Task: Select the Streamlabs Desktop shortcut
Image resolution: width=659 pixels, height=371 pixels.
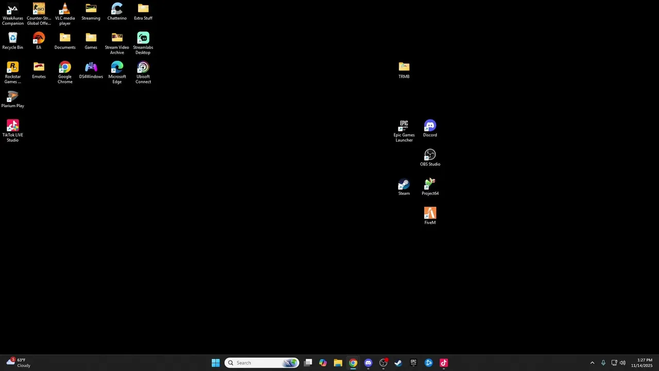Action: (x=143, y=43)
